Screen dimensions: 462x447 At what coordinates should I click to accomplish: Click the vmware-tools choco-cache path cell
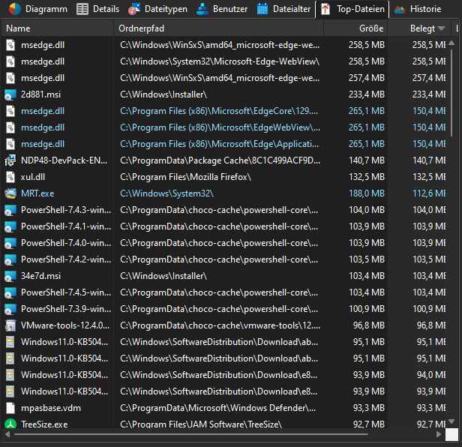[220, 325]
